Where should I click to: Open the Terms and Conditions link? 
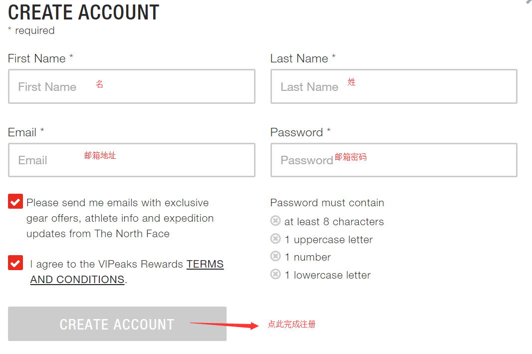pos(205,265)
